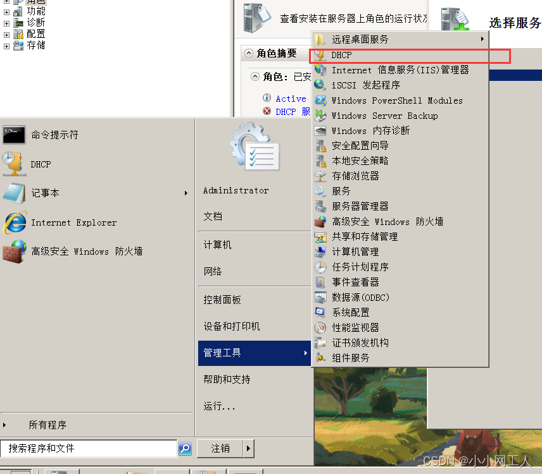Screen dimensions: 542x474
Task: Expand 配置 tree node
Action: pyautogui.click(x=6, y=35)
